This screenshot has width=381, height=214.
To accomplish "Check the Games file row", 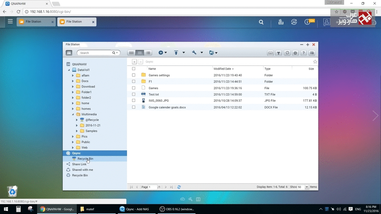I will 134,88.
